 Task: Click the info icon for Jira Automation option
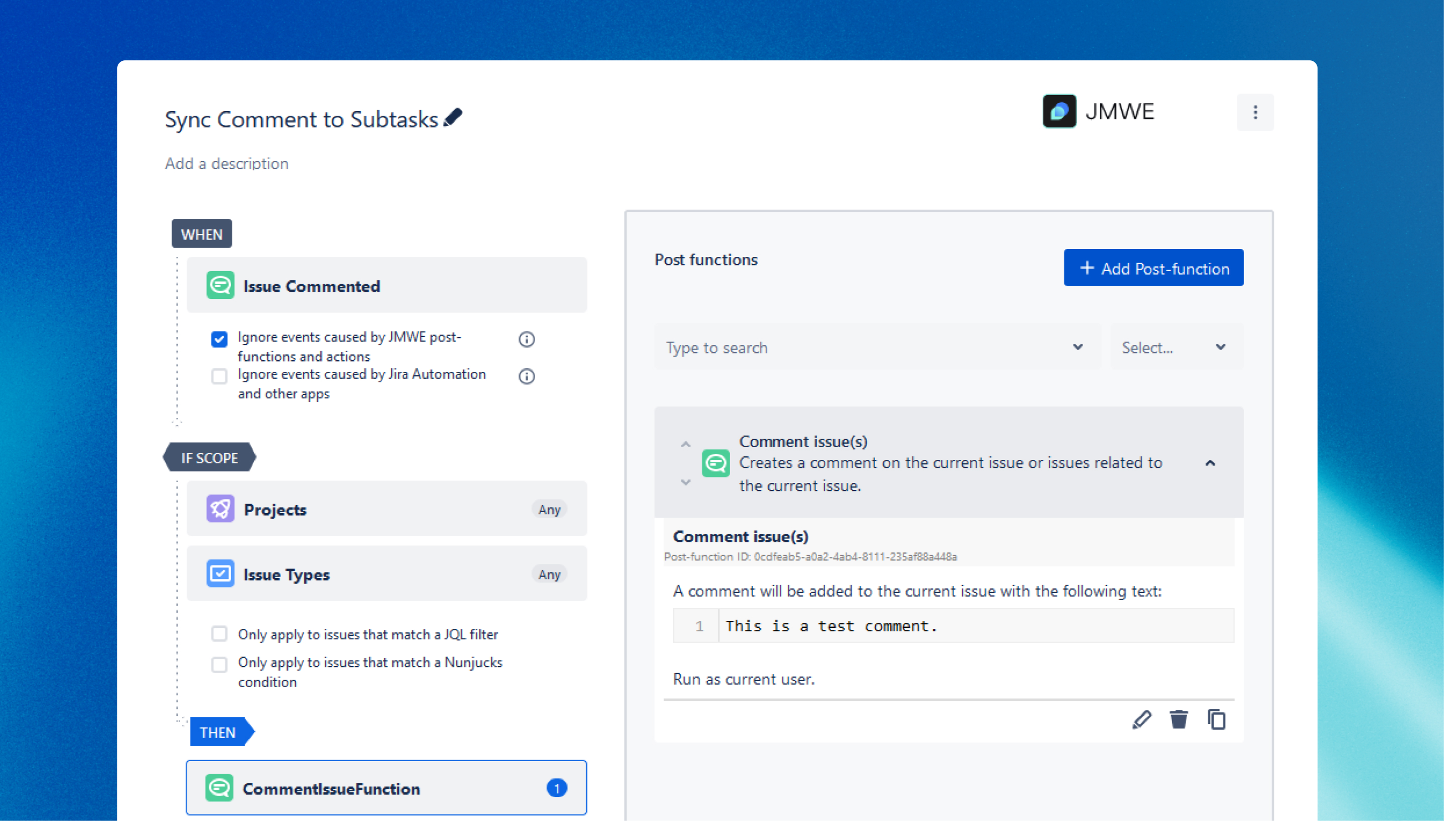click(x=526, y=376)
